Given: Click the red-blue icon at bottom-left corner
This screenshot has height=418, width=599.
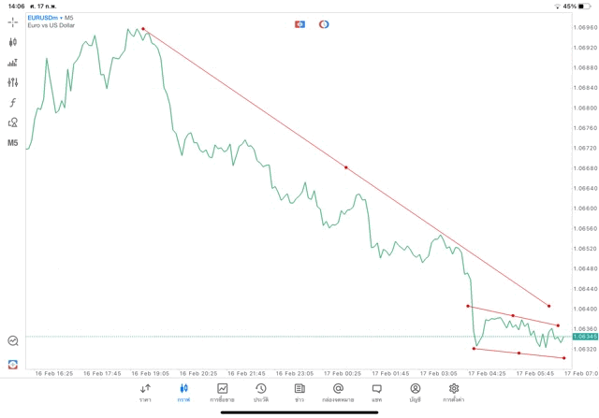Looking at the screenshot, I should point(13,364).
